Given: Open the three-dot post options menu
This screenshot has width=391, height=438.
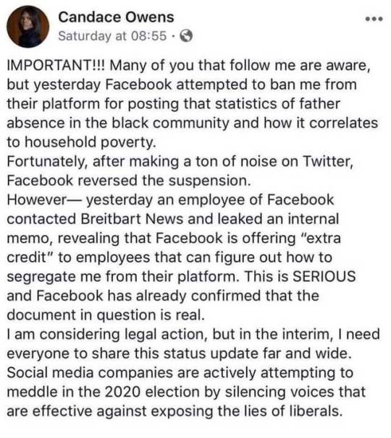Looking at the screenshot, I should 374,19.
